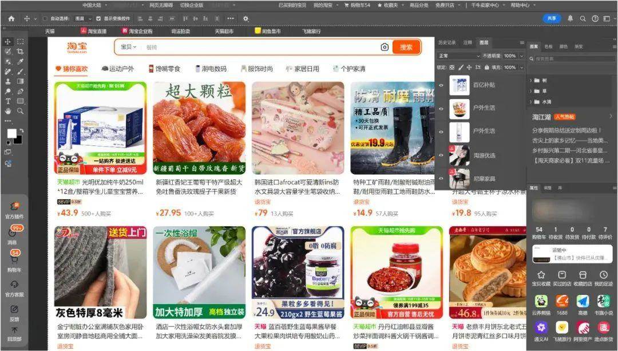The width and height of the screenshot is (618, 351).
Task: Select the 馋嘴零食 category tab
Action: point(164,69)
